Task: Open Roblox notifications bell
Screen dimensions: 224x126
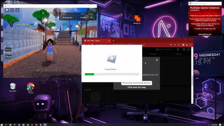Action: 178,49
